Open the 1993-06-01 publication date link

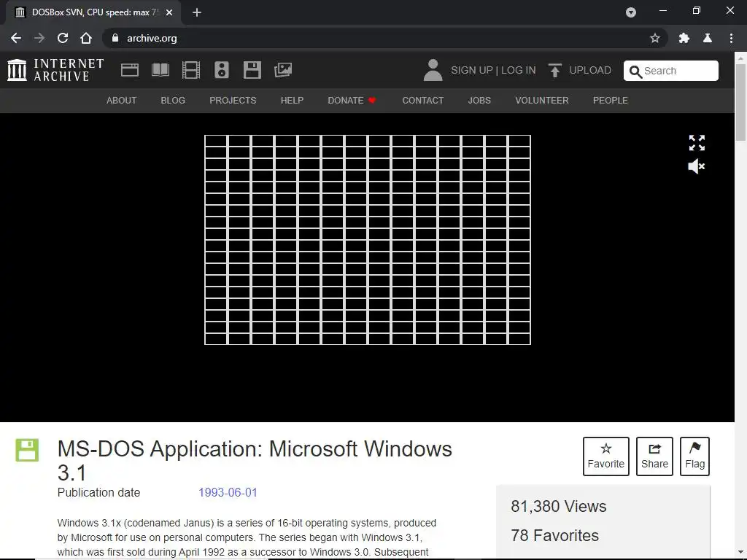[228, 492]
